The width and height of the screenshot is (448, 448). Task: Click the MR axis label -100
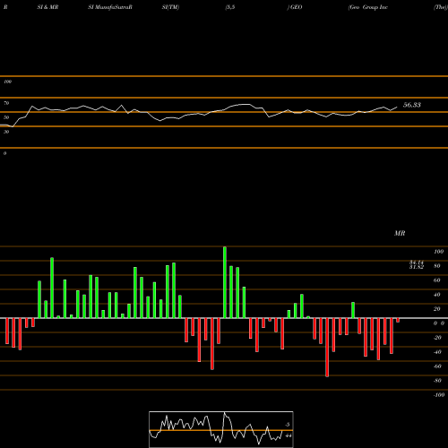click(x=438, y=395)
